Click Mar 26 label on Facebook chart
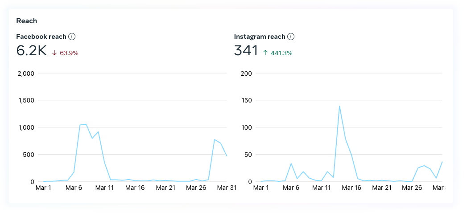 point(196,188)
